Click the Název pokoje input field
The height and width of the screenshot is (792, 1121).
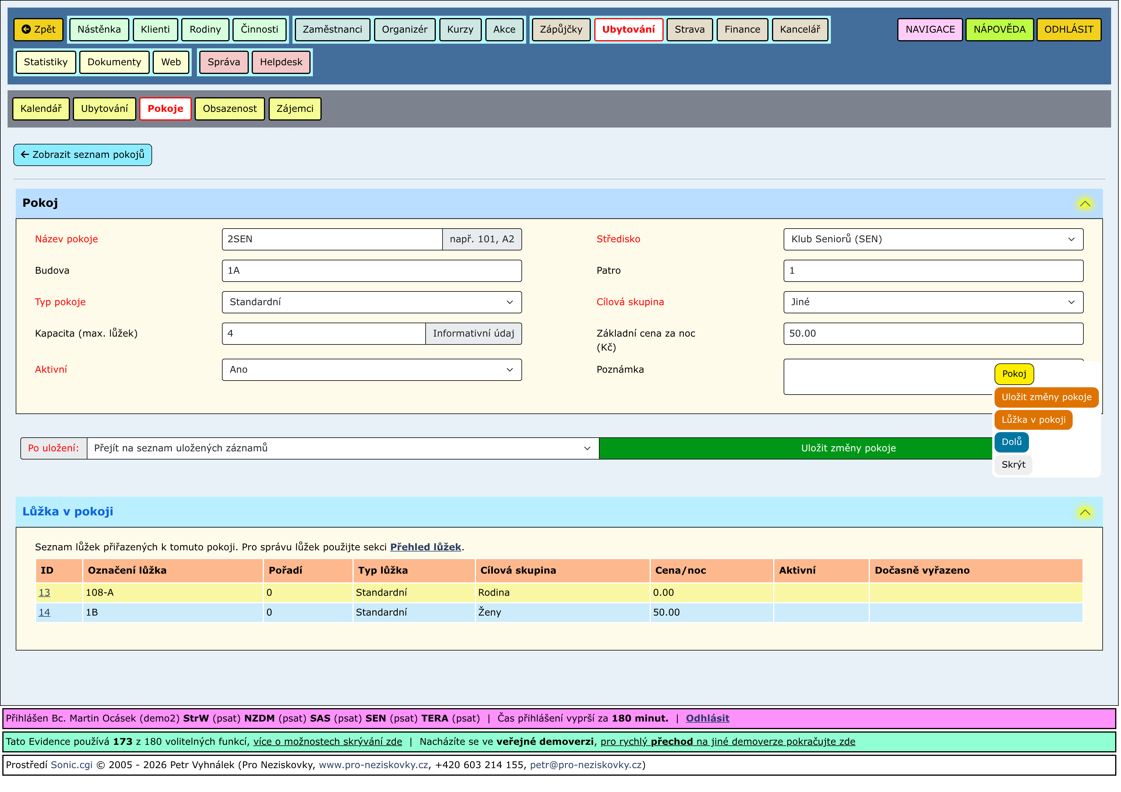tap(332, 239)
